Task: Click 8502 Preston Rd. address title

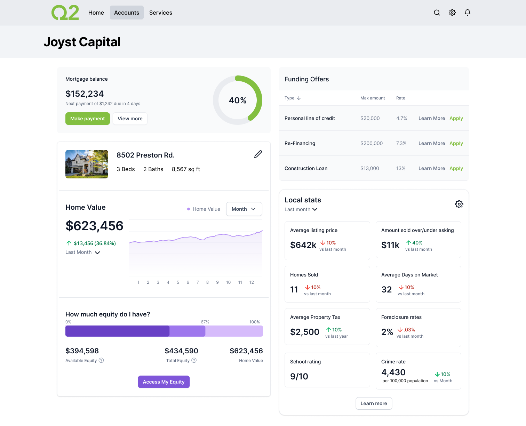Action: pos(145,155)
